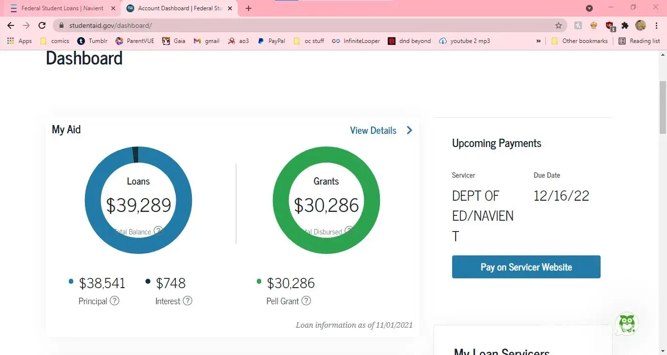Open the Reading list panel
The height and width of the screenshot is (355, 667).
point(640,41)
